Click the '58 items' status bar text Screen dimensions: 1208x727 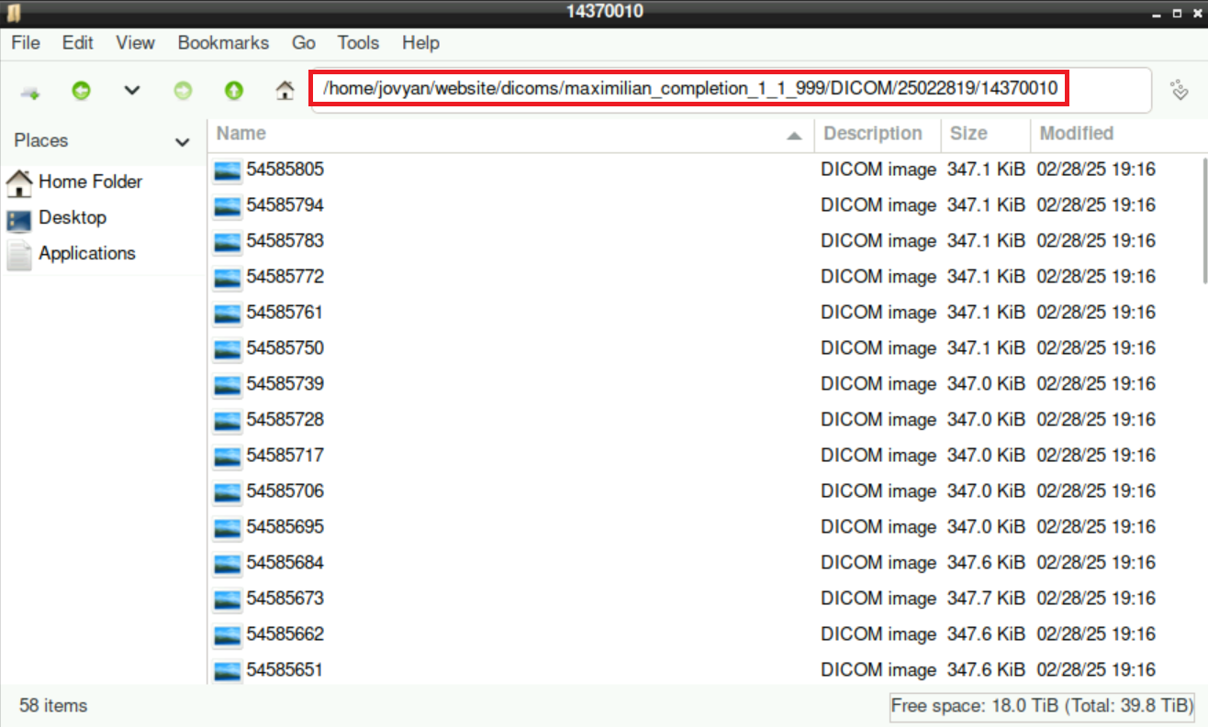tap(53, 706)
